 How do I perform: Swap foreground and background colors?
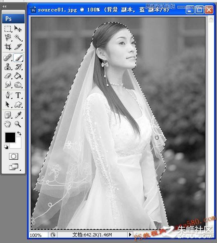(x=19, y=133)
